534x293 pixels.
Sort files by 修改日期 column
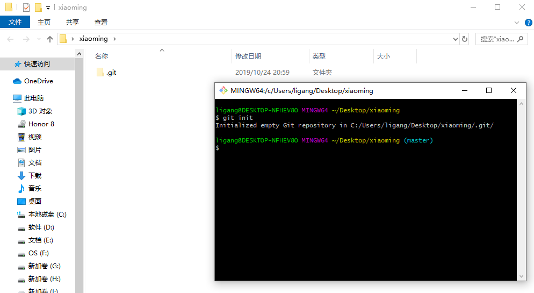click(248, 56)
